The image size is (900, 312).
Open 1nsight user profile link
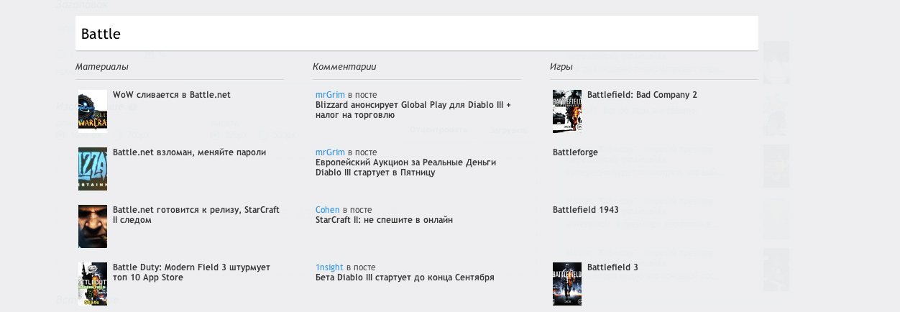point(329,267)
